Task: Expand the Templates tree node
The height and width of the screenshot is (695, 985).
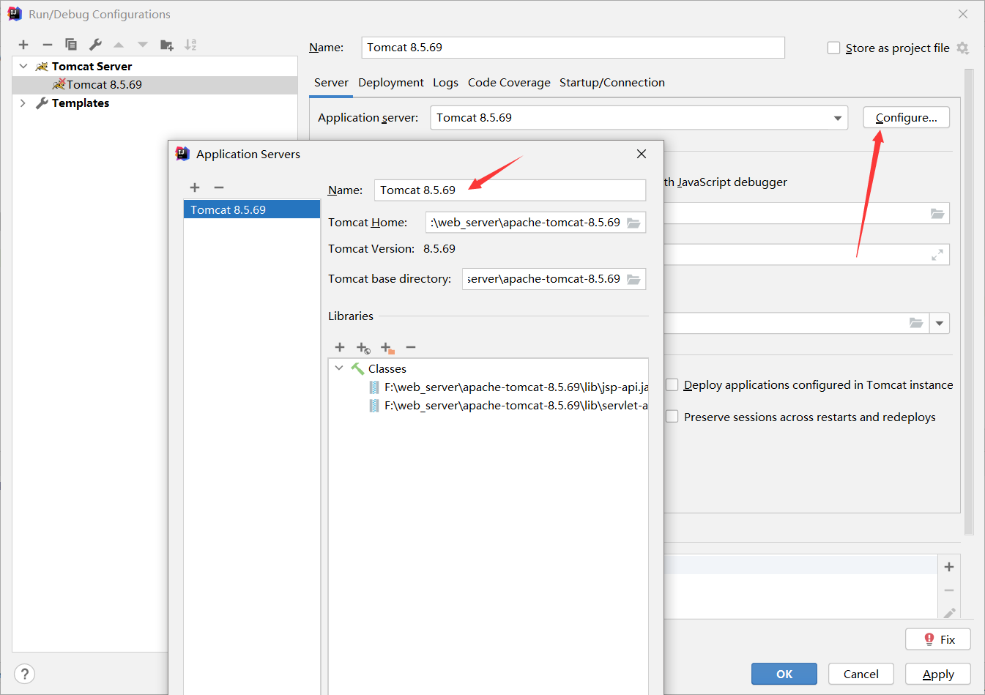Action: coord(23,103)
